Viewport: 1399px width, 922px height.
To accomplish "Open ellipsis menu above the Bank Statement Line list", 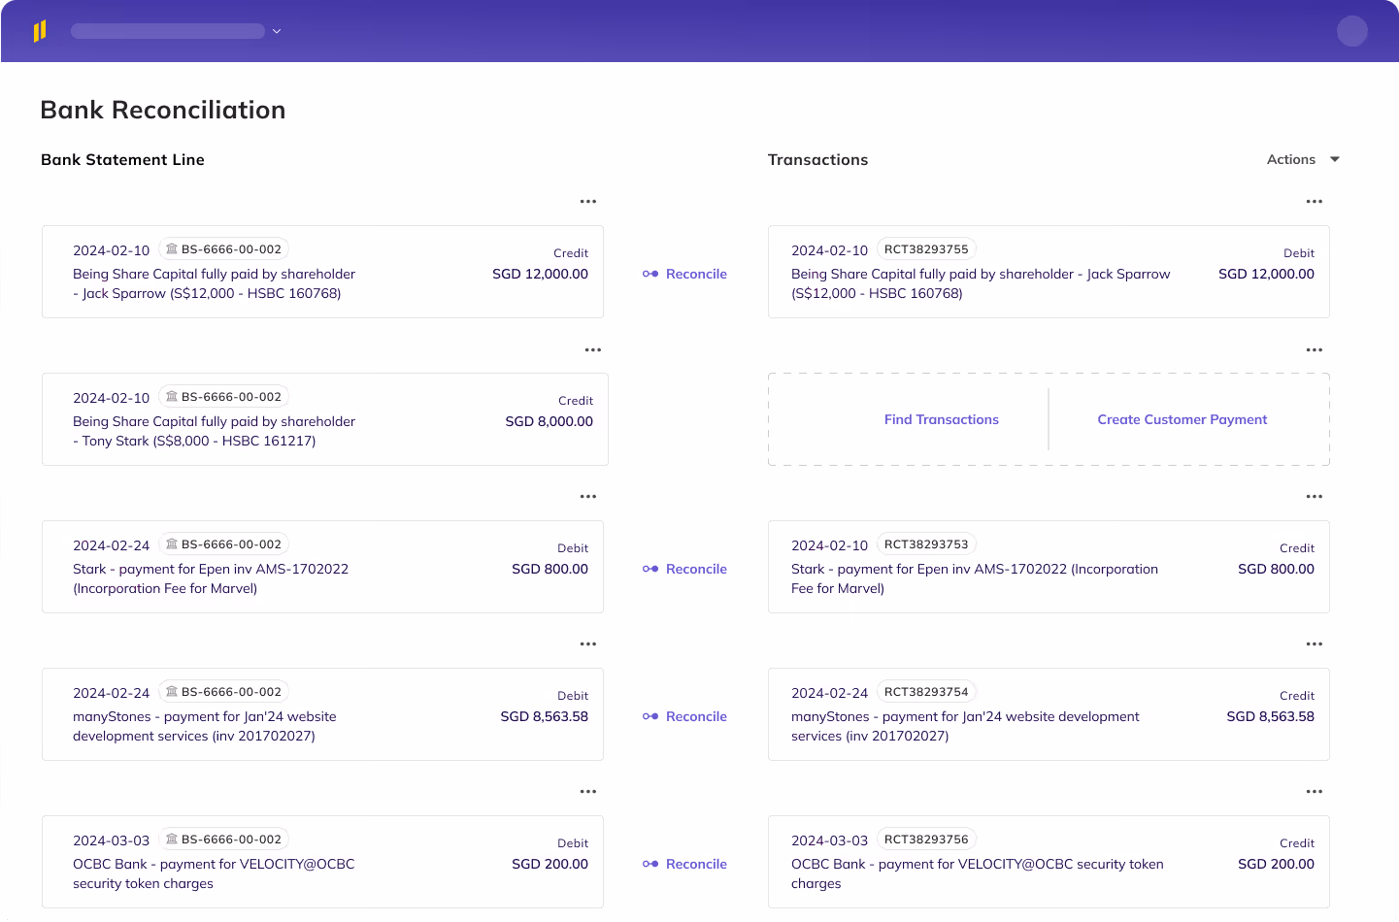I will (x=589, y=201).
